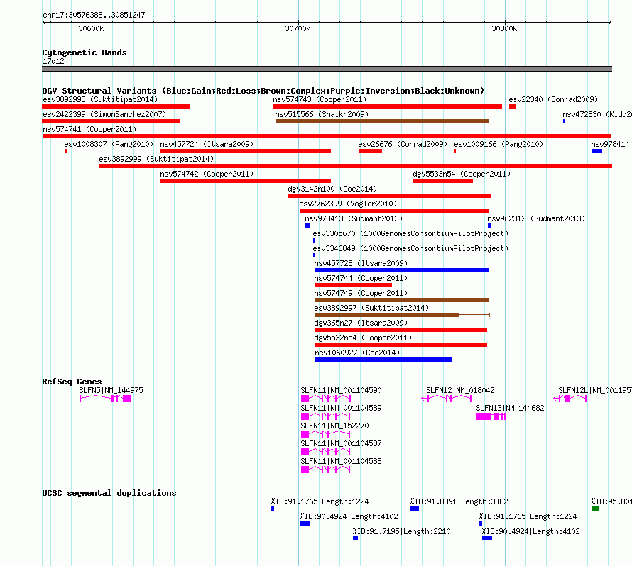Click the 30800k ruler tick label
632x566 pixels.
pyautogui.click(x=504, y=28)
